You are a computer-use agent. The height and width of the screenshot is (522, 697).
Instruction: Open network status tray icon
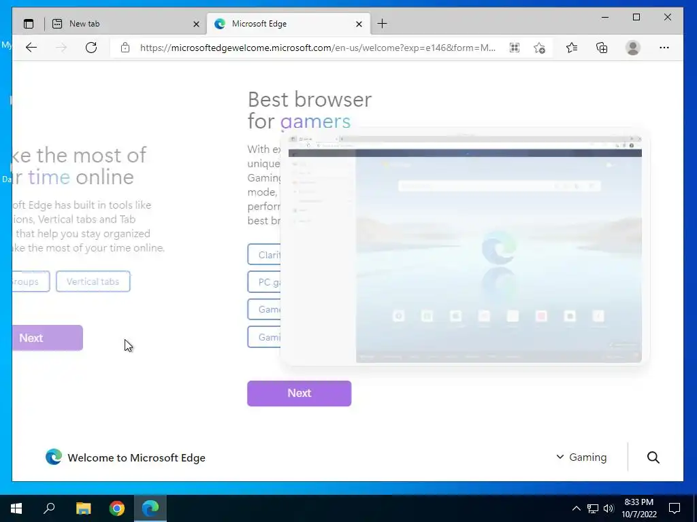click(x=593, y=508)
